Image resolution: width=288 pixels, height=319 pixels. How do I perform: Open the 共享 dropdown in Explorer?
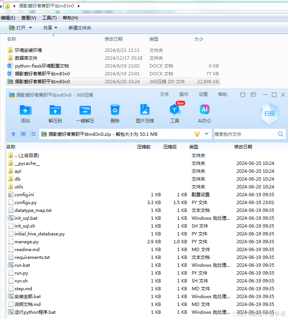(x=50, y=28)
